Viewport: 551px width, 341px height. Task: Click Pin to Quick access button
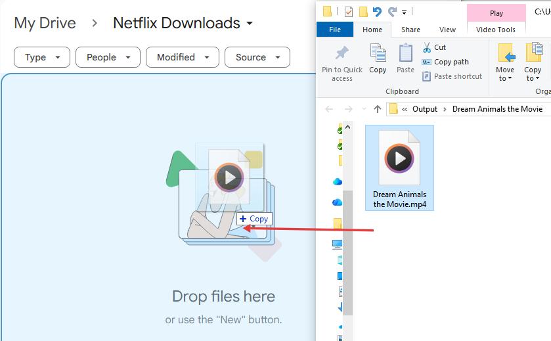[342, 63]
